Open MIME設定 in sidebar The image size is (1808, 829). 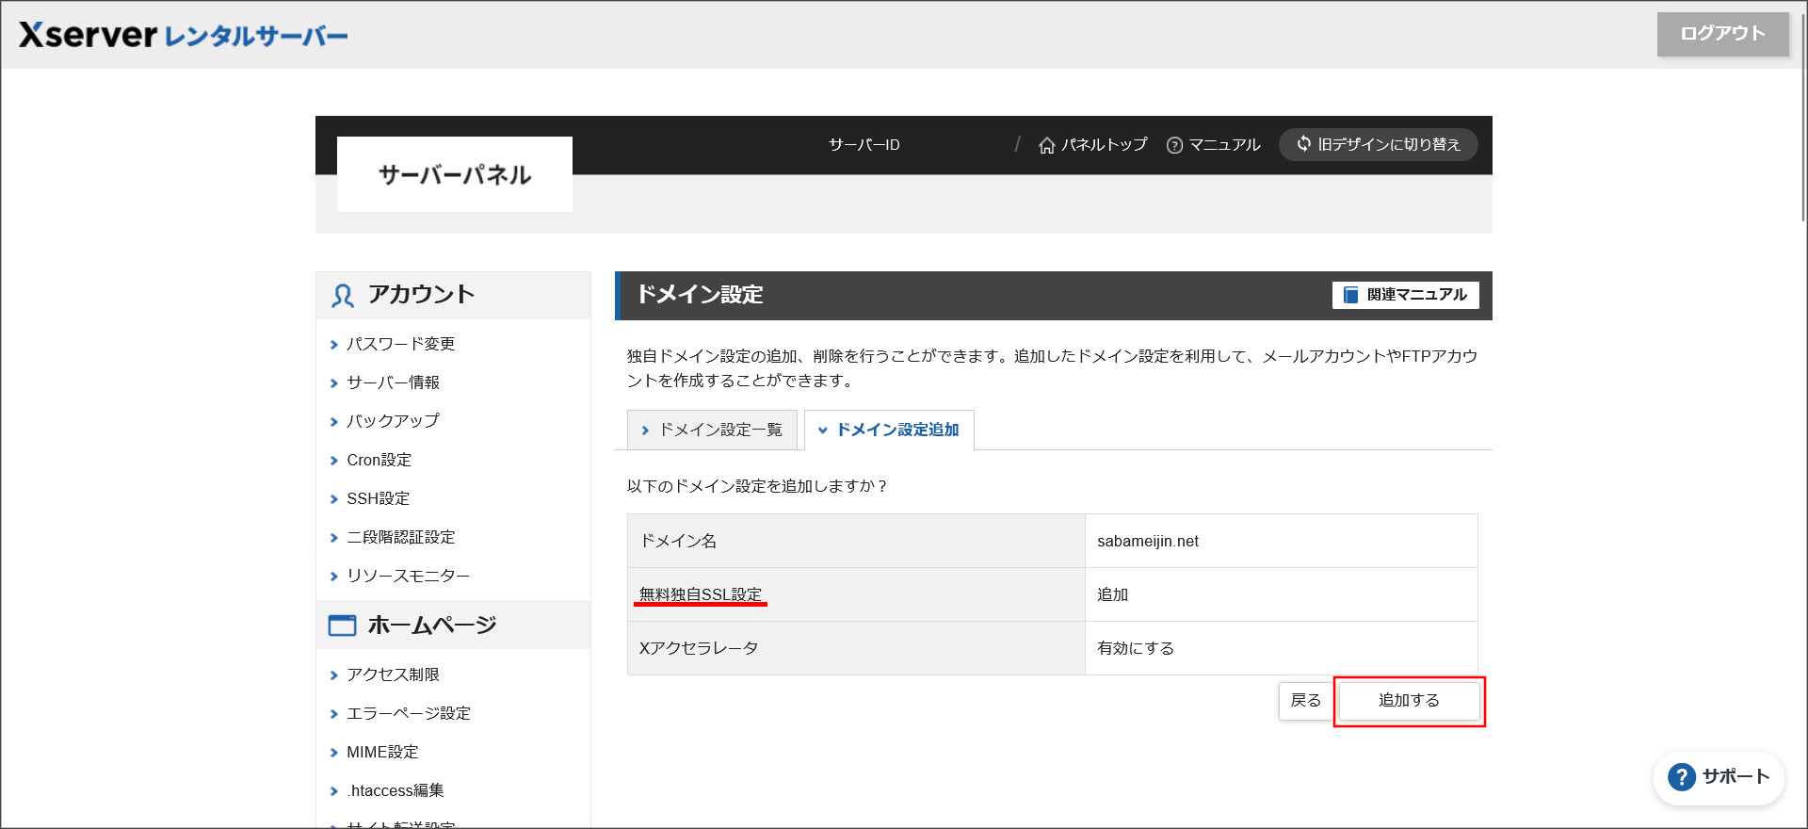tap(382, 752)
